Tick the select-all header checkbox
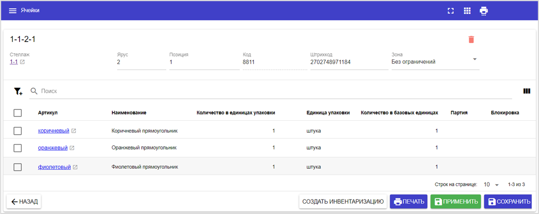 point(17,113)
